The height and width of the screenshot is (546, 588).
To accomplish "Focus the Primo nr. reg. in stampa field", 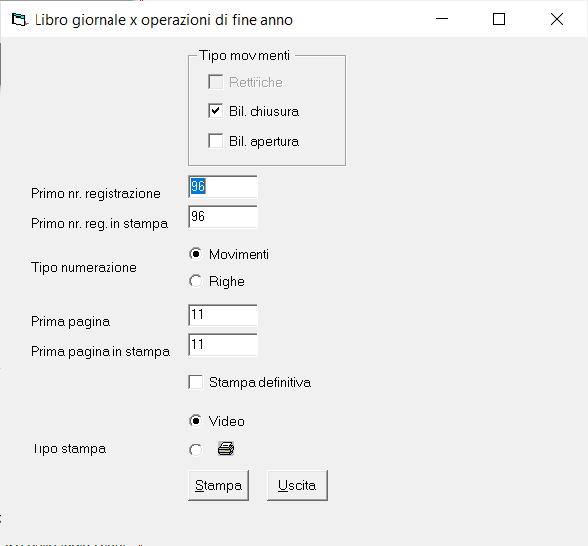I will [x=223, y=216].
